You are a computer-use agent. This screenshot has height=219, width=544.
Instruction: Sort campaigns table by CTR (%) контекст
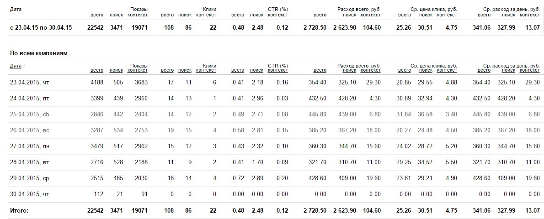tap(278, 70)
